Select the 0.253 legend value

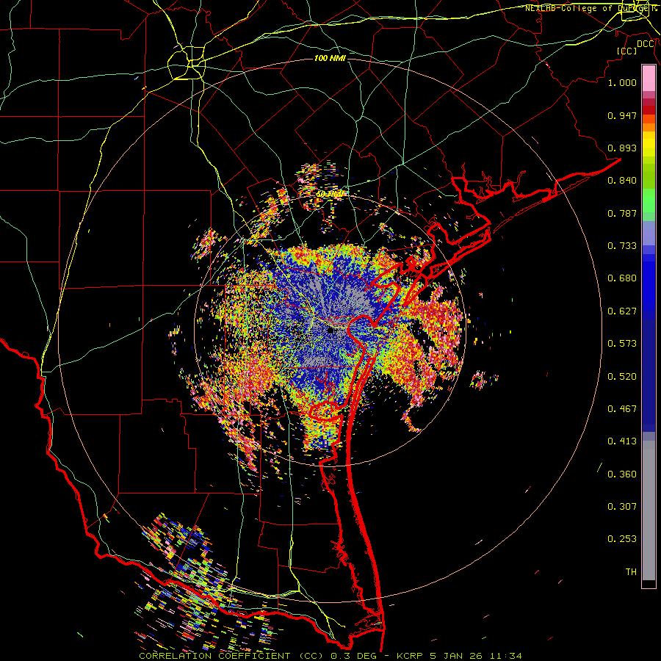(622, 539)
